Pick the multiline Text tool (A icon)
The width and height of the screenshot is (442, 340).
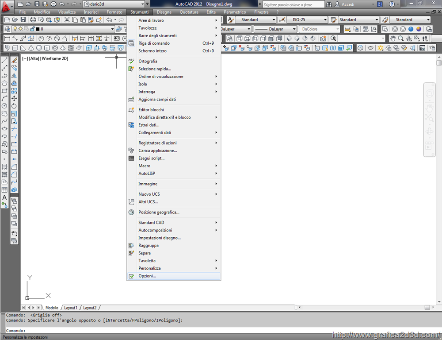click(4, 197)
